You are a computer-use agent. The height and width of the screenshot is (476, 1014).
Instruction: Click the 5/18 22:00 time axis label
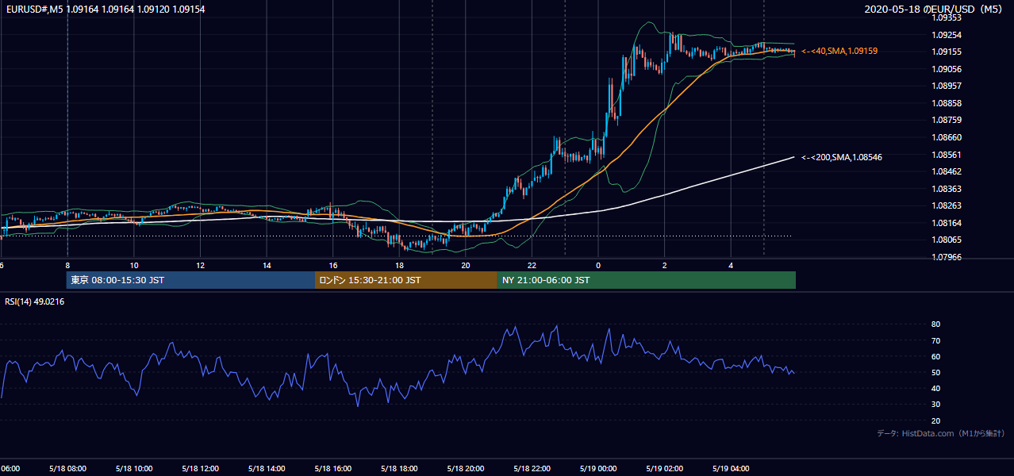[532, 469]
